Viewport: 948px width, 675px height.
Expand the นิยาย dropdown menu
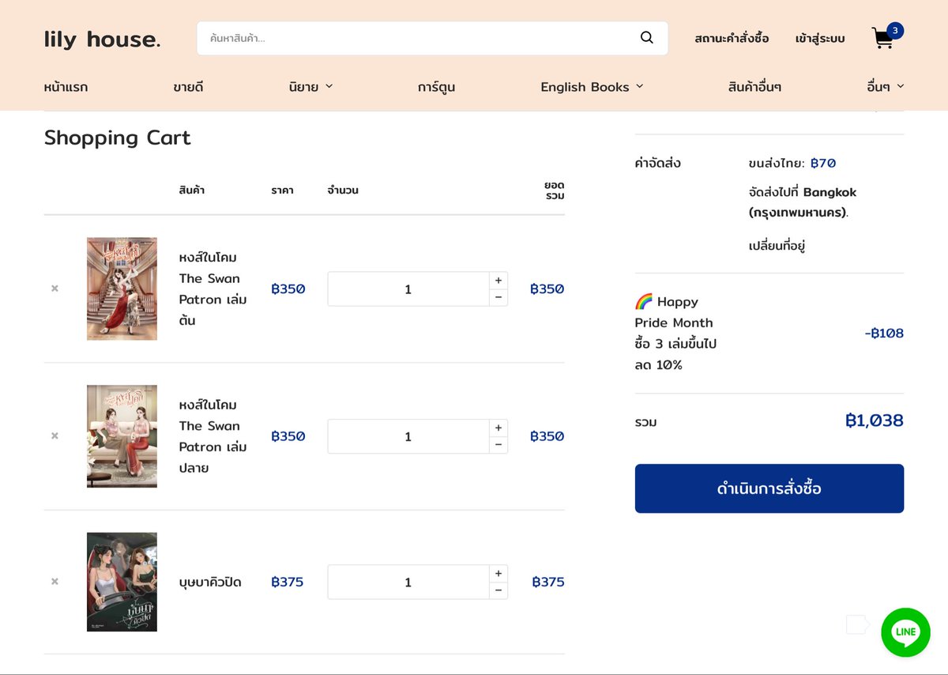click(x=311, y=87)
